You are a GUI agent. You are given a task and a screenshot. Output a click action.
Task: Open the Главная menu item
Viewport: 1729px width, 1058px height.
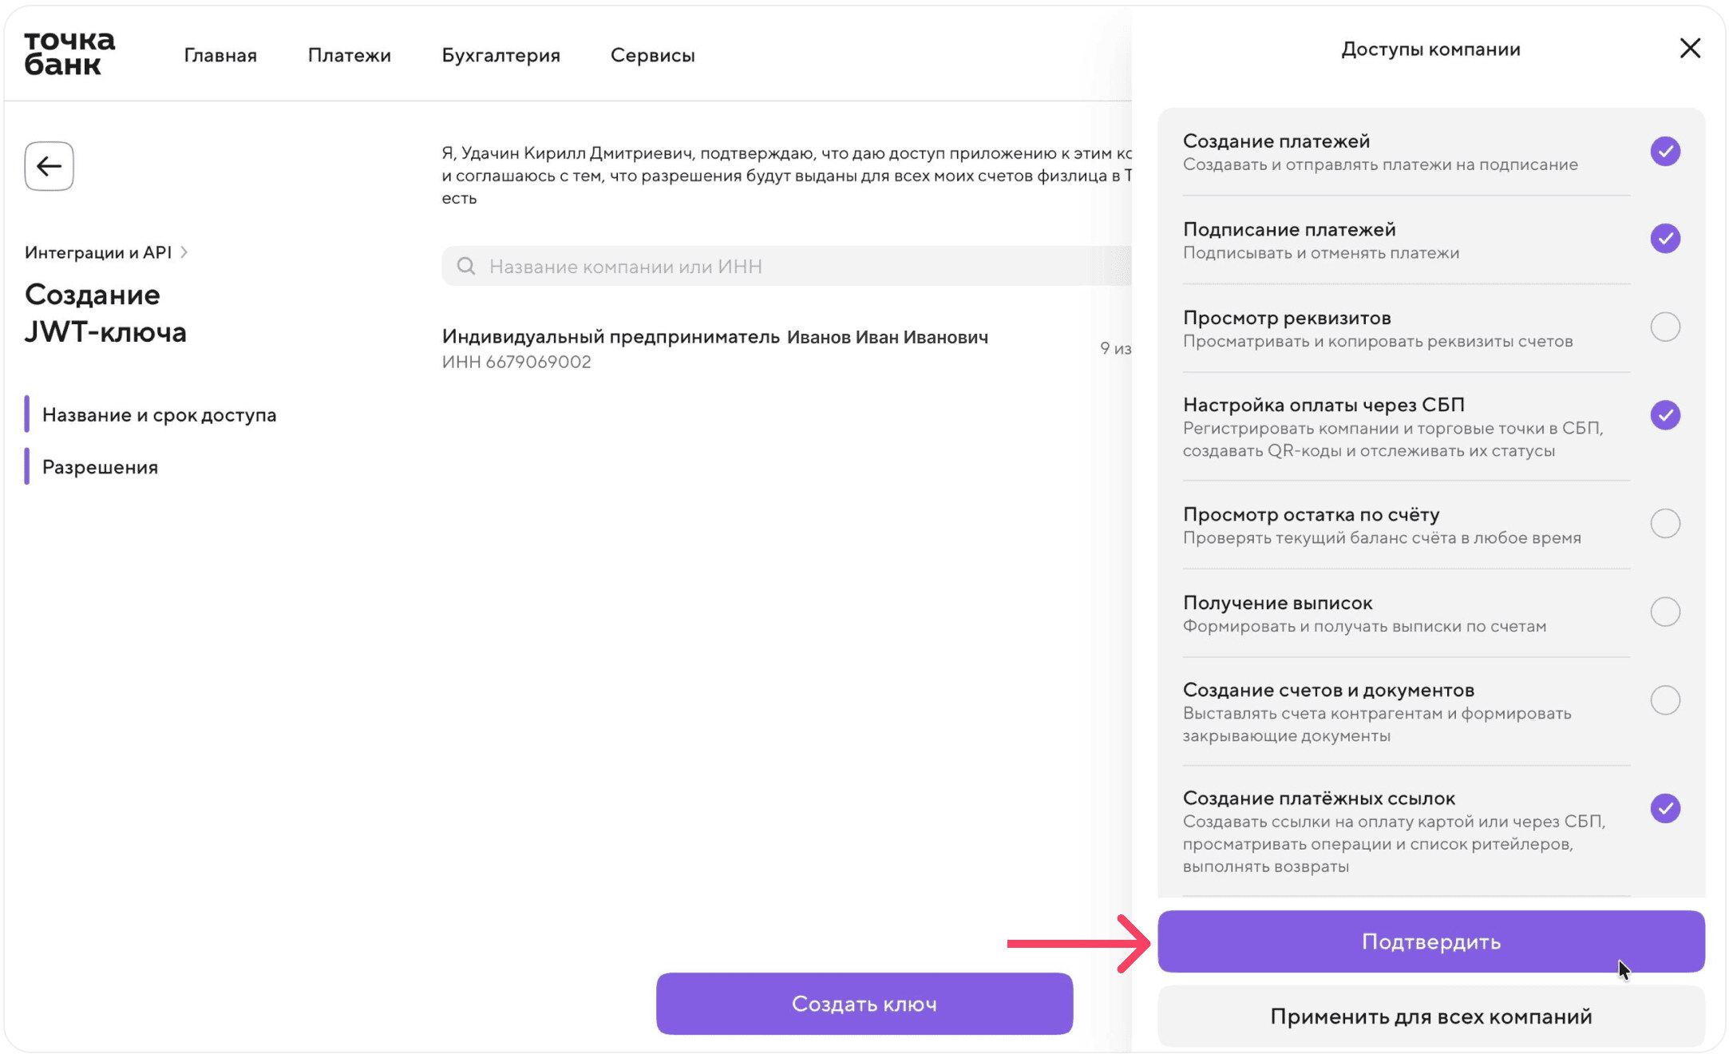tap(220, 55)
